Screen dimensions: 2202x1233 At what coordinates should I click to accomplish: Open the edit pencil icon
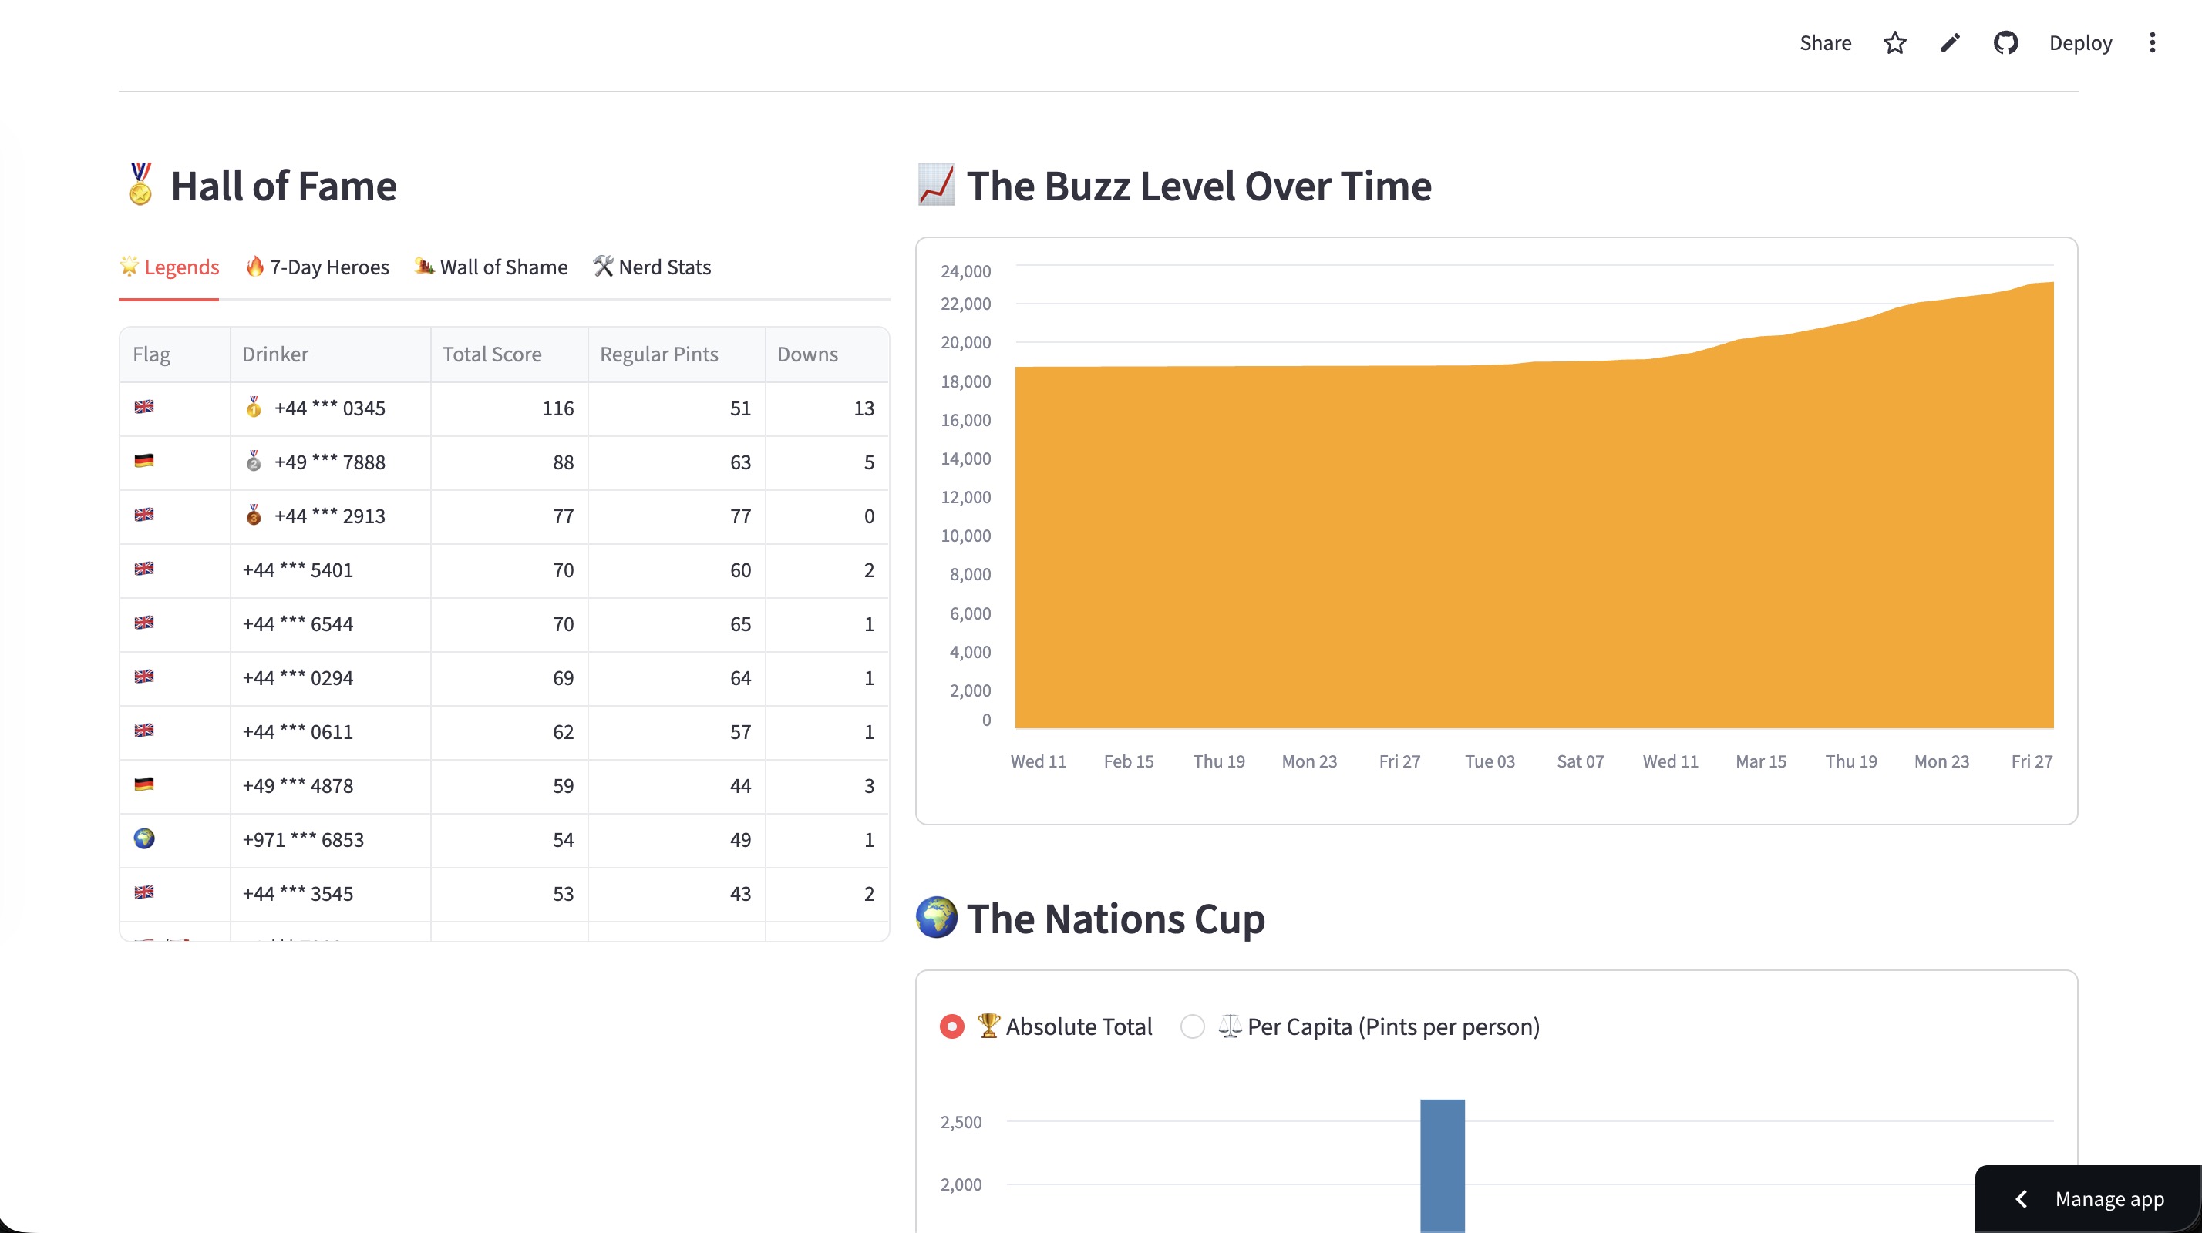(x=1950, y=42)
